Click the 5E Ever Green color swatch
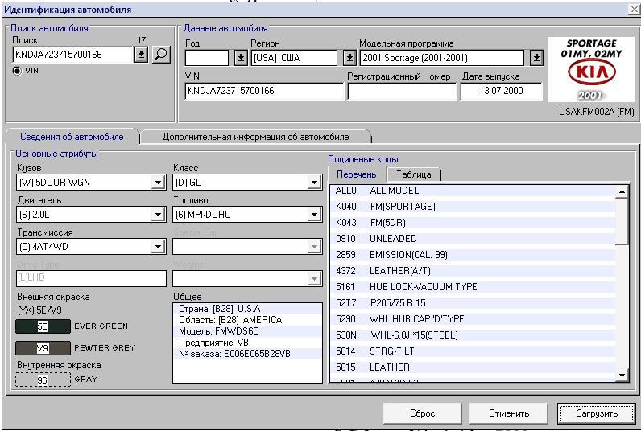This screenshot has width=641, height=431. pos(43,326)
